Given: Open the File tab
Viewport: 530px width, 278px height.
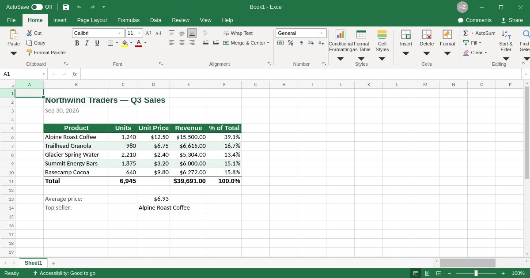Looking at the screenshot, I should (11, 20).
